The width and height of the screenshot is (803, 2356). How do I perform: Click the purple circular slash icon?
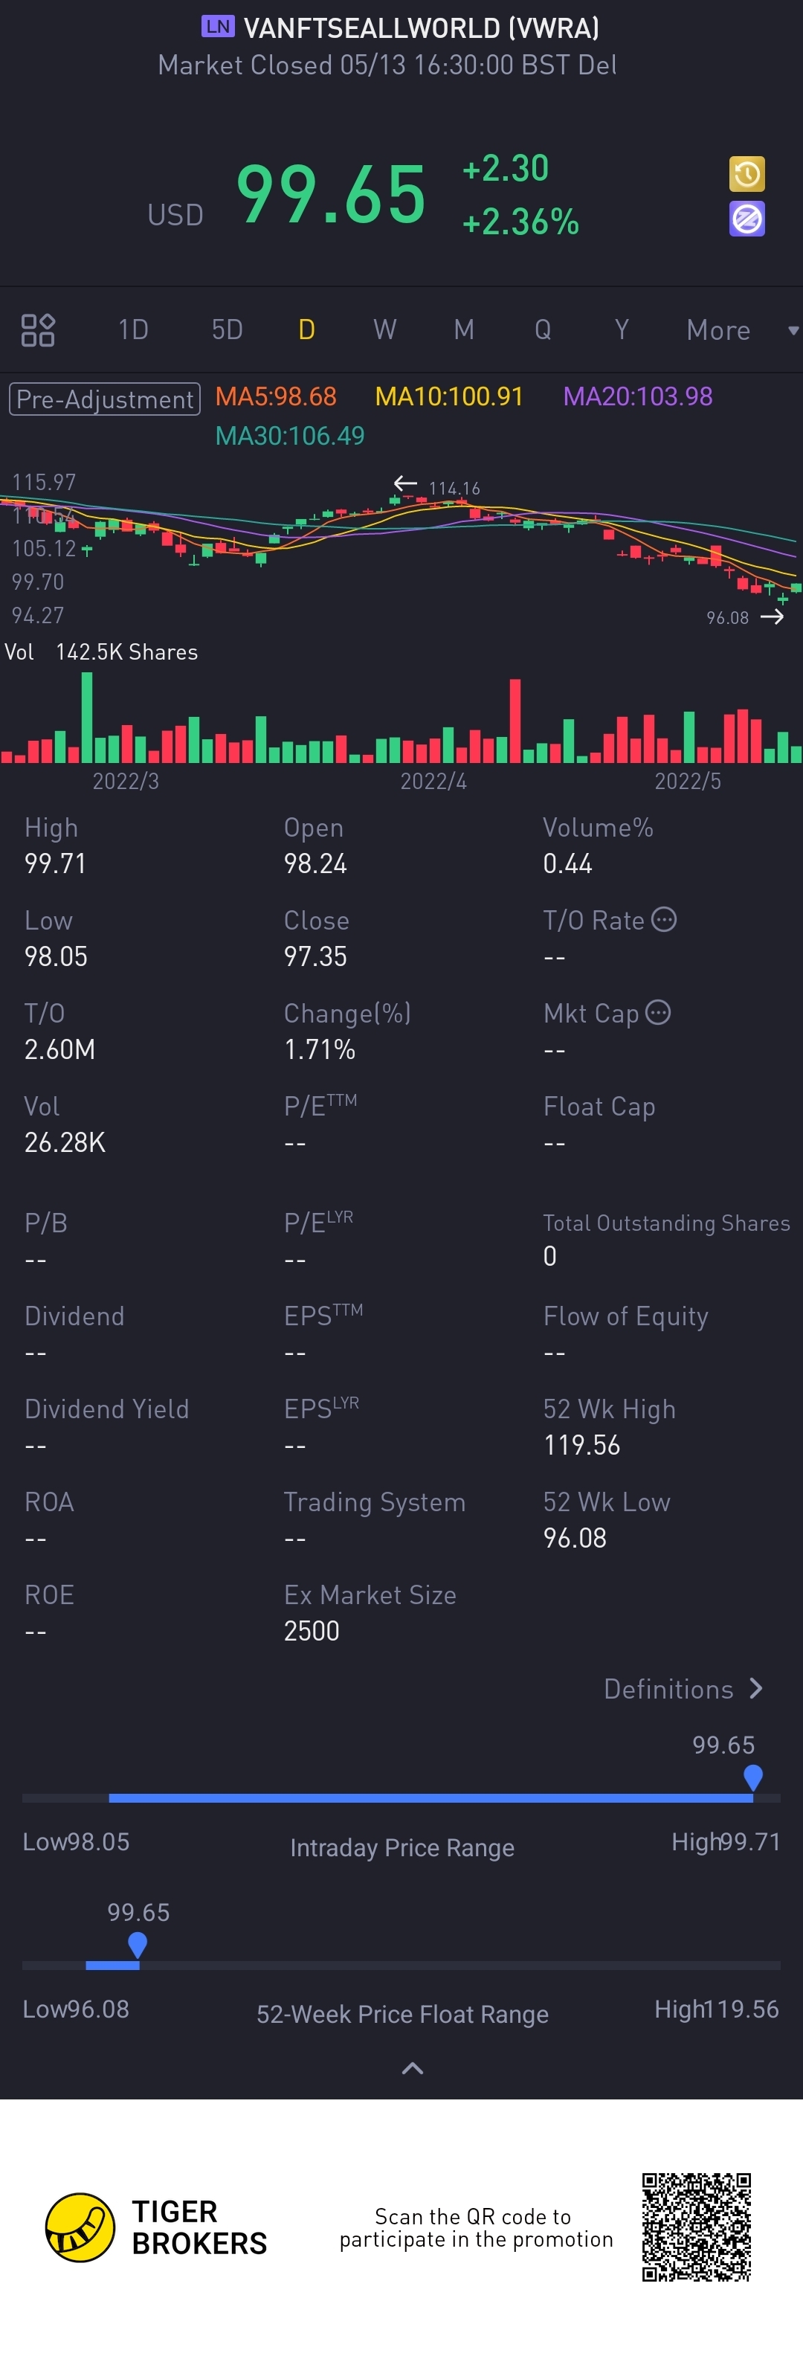pos(746,219)
